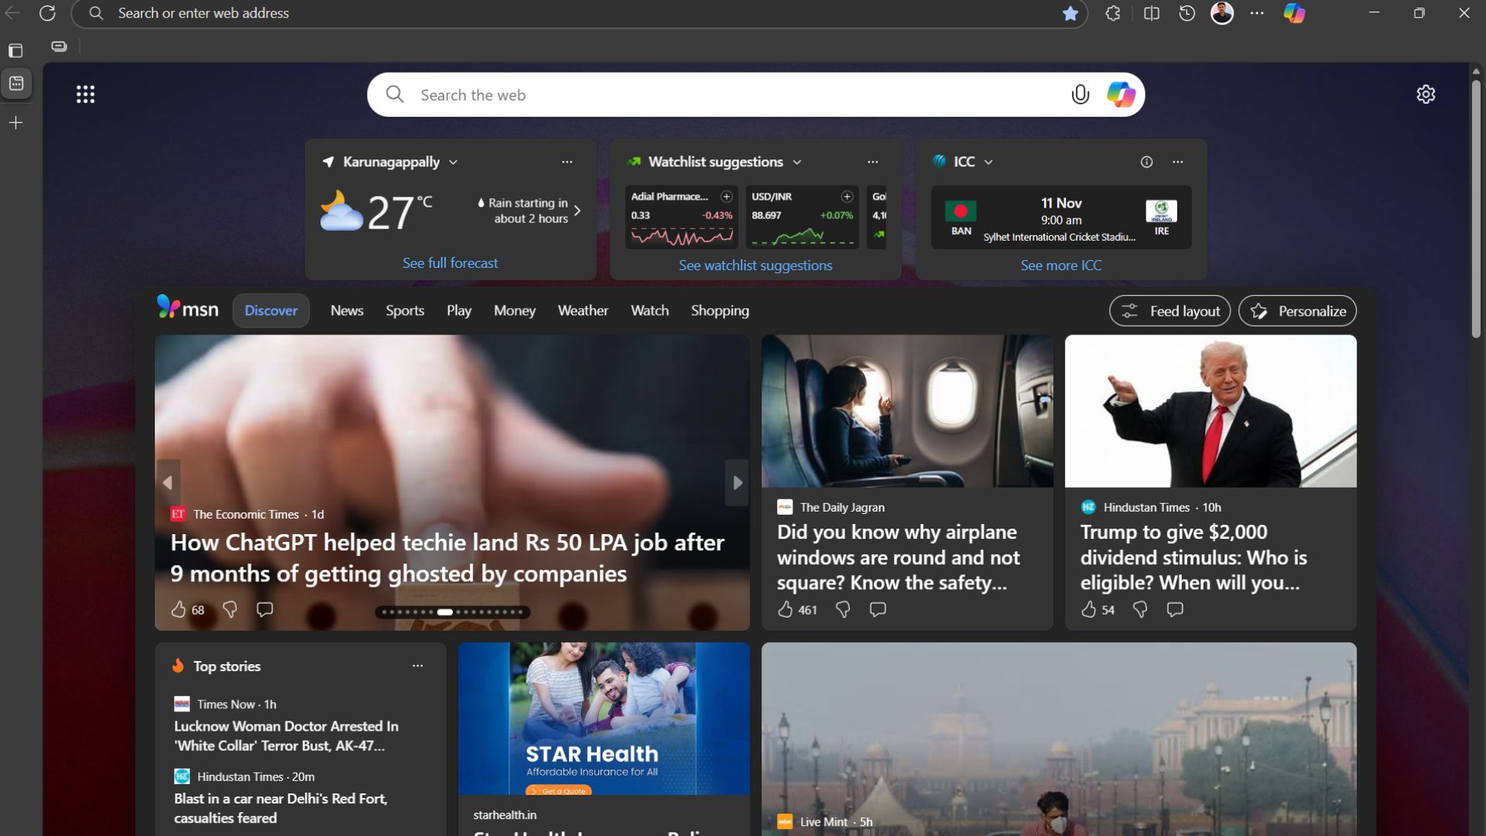Click the favorites star in the address bar
Image resolution: width=1486 pixels, height=836 pixels.
pyautogui.click(x=1070, y=13)
